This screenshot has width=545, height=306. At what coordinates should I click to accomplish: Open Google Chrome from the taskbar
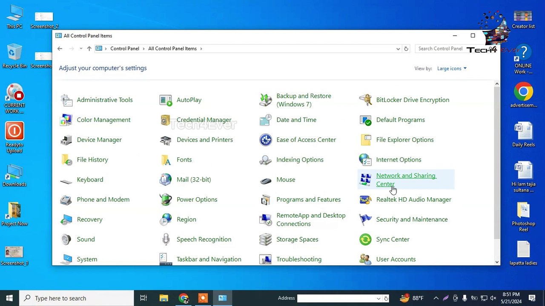pyautogui.click(x=184, y=298)
